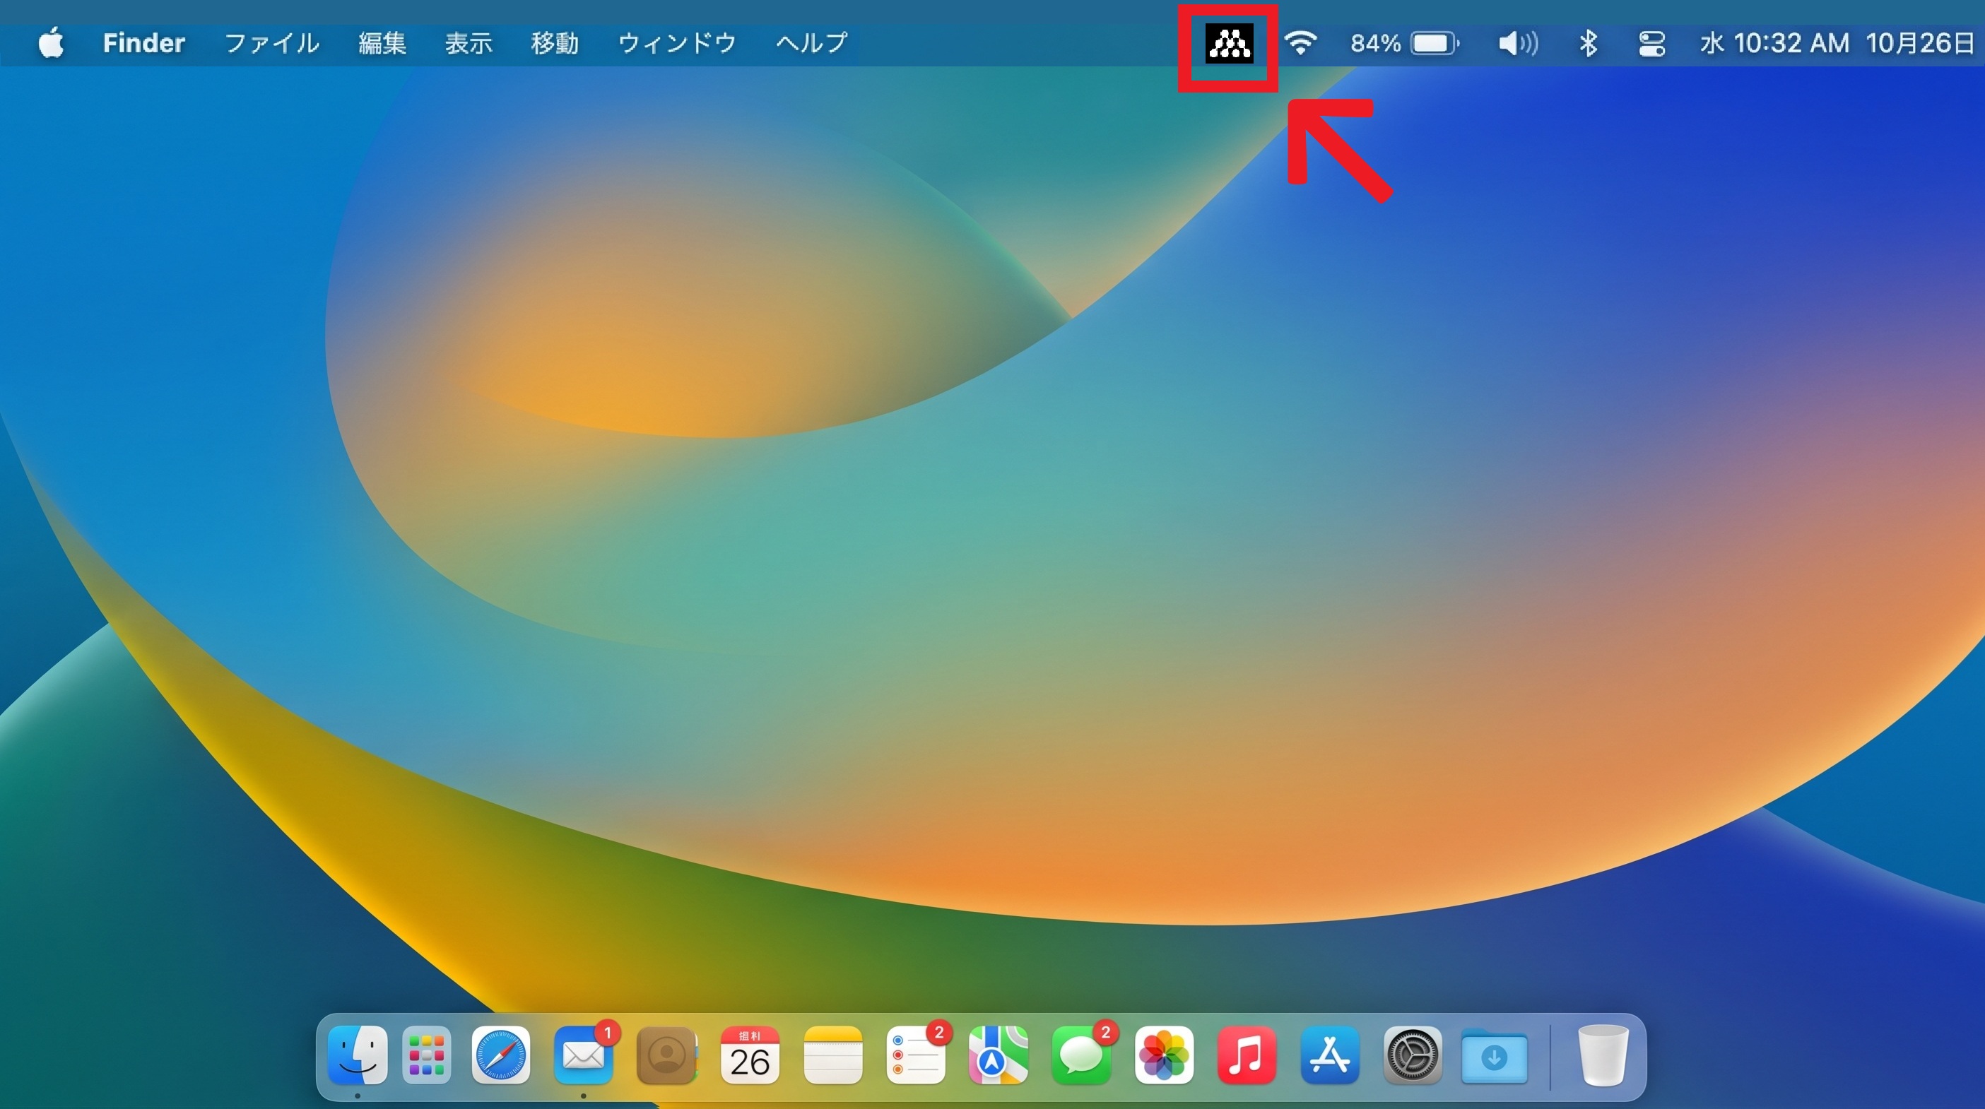Open Calendar showing 26 in Dock
Screen dimensions: 1985x1109
click(x=750, y=1055)
